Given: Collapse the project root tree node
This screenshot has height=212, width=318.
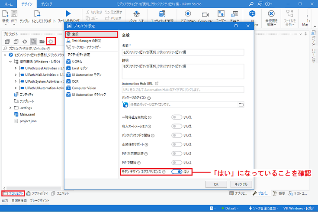Looking at the screenshot, I should click(x=5, y=55).
